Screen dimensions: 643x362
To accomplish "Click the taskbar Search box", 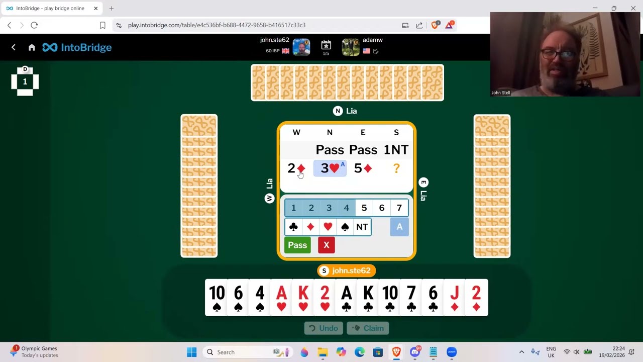I will (x=248, y=352).
